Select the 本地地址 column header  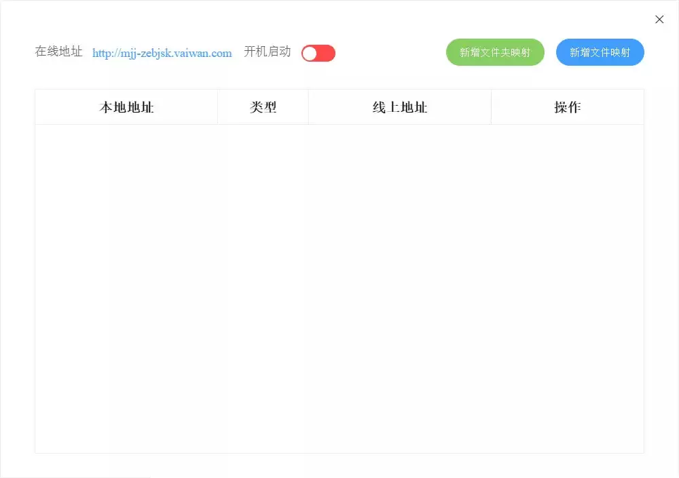126,107
